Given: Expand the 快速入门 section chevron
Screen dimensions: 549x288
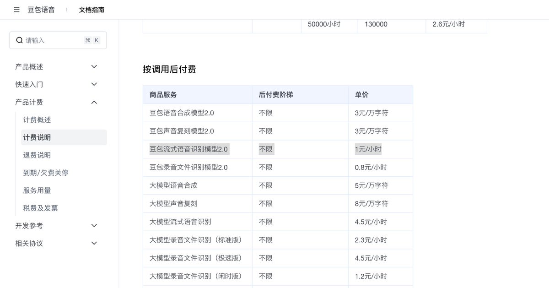Looking at the screenshot, I should click(94, 84).
